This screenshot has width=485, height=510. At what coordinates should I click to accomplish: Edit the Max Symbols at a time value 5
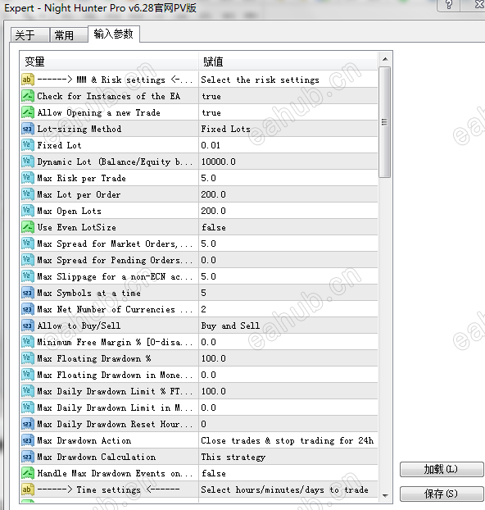[288, 293]
